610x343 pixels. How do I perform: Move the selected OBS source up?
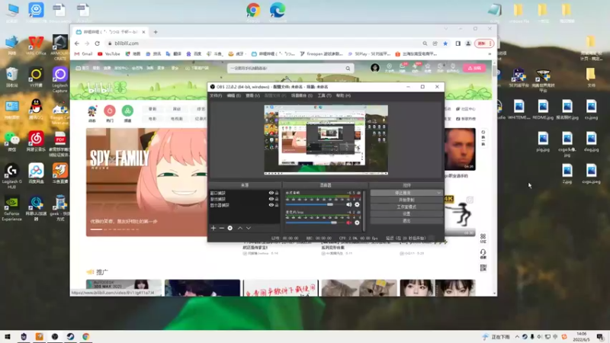pyautogui.click(x=240, y=228)
